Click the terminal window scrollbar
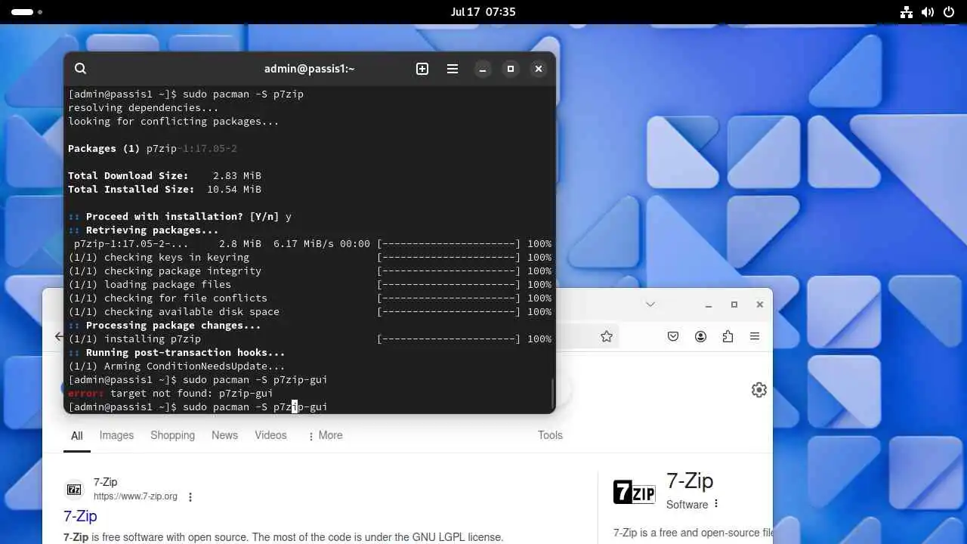 pos(553,393)
